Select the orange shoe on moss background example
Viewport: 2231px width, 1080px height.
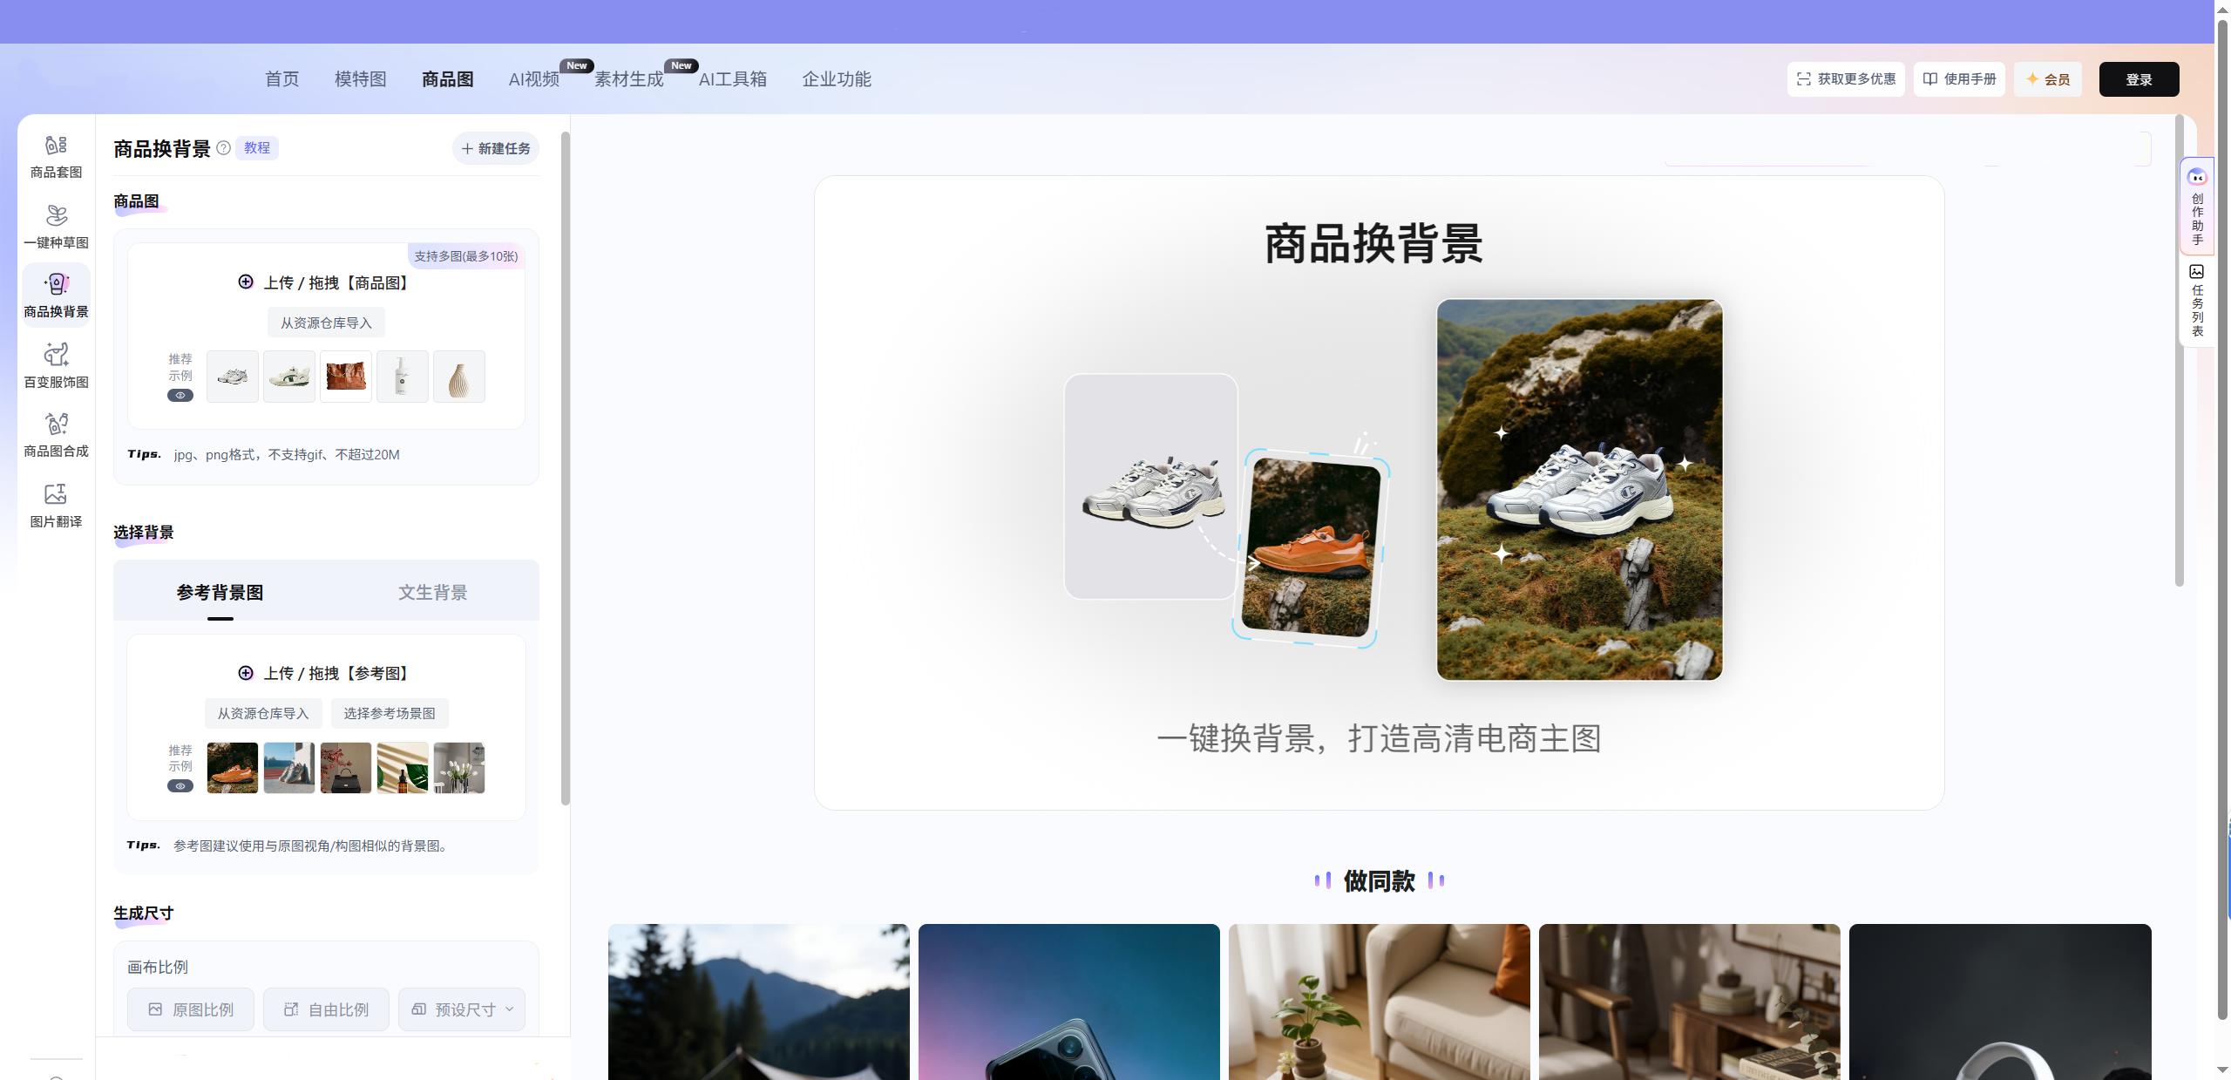point(233,768)
